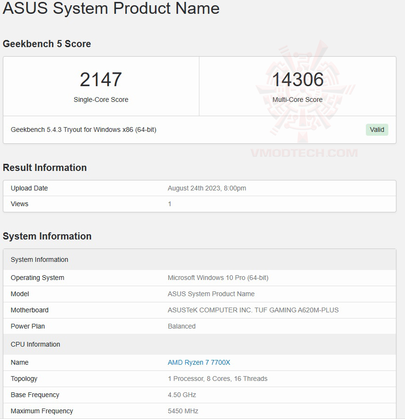Click the Balanced power plan value
Image resolution: width=405 pixels, height=419 pixels.
181,326
